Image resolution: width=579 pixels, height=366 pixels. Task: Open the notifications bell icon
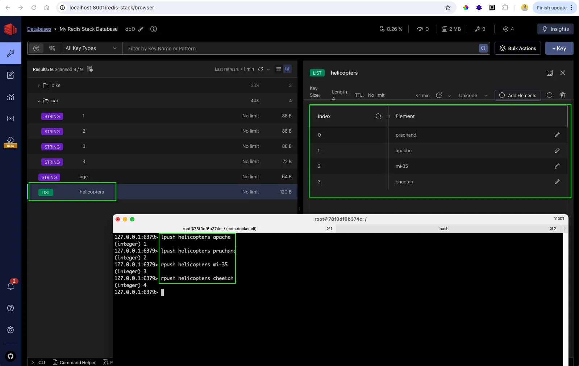coord(11,286)
